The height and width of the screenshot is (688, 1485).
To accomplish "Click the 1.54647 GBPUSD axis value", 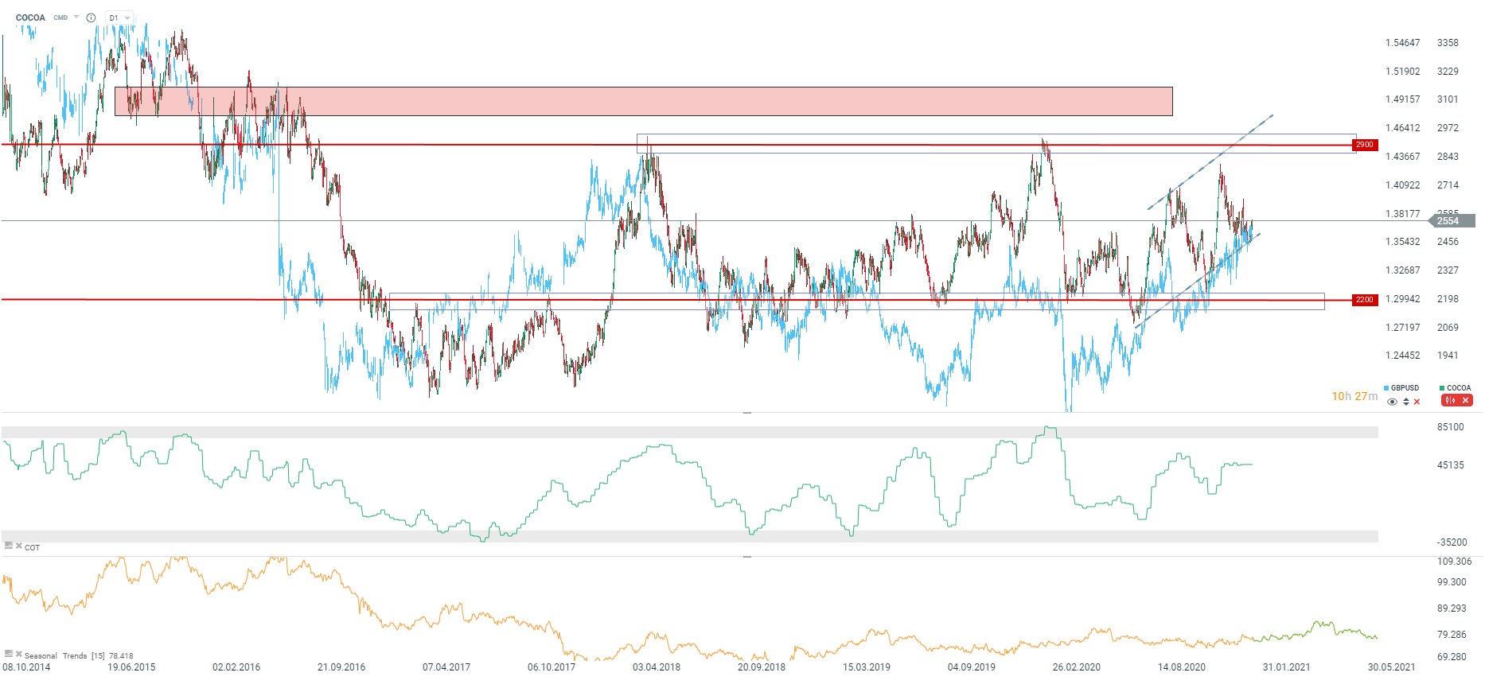I will (1402, 43).
